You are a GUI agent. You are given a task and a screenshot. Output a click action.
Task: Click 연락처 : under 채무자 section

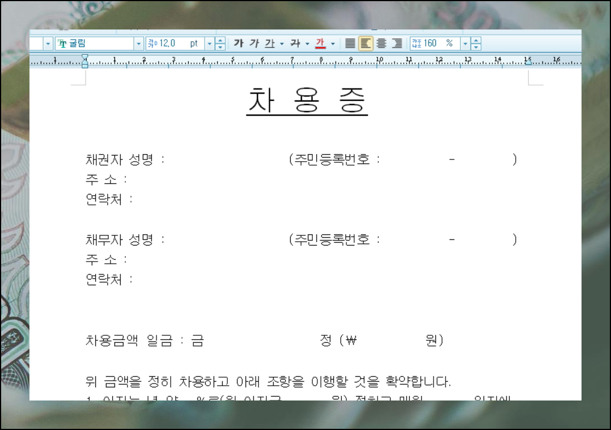point(109,279)
